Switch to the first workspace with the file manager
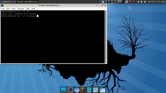Viewport: 166px width, 93px height. pyautogui.click(x=103, y=2)
